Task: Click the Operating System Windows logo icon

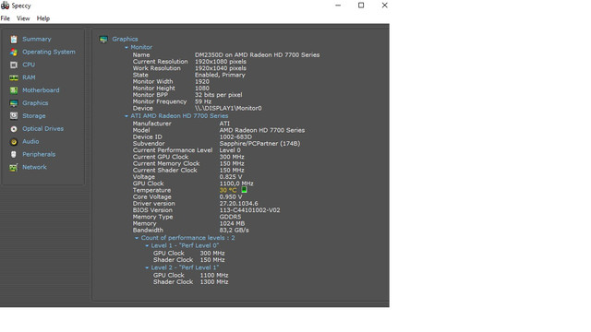Action: [x=14, y=52]
